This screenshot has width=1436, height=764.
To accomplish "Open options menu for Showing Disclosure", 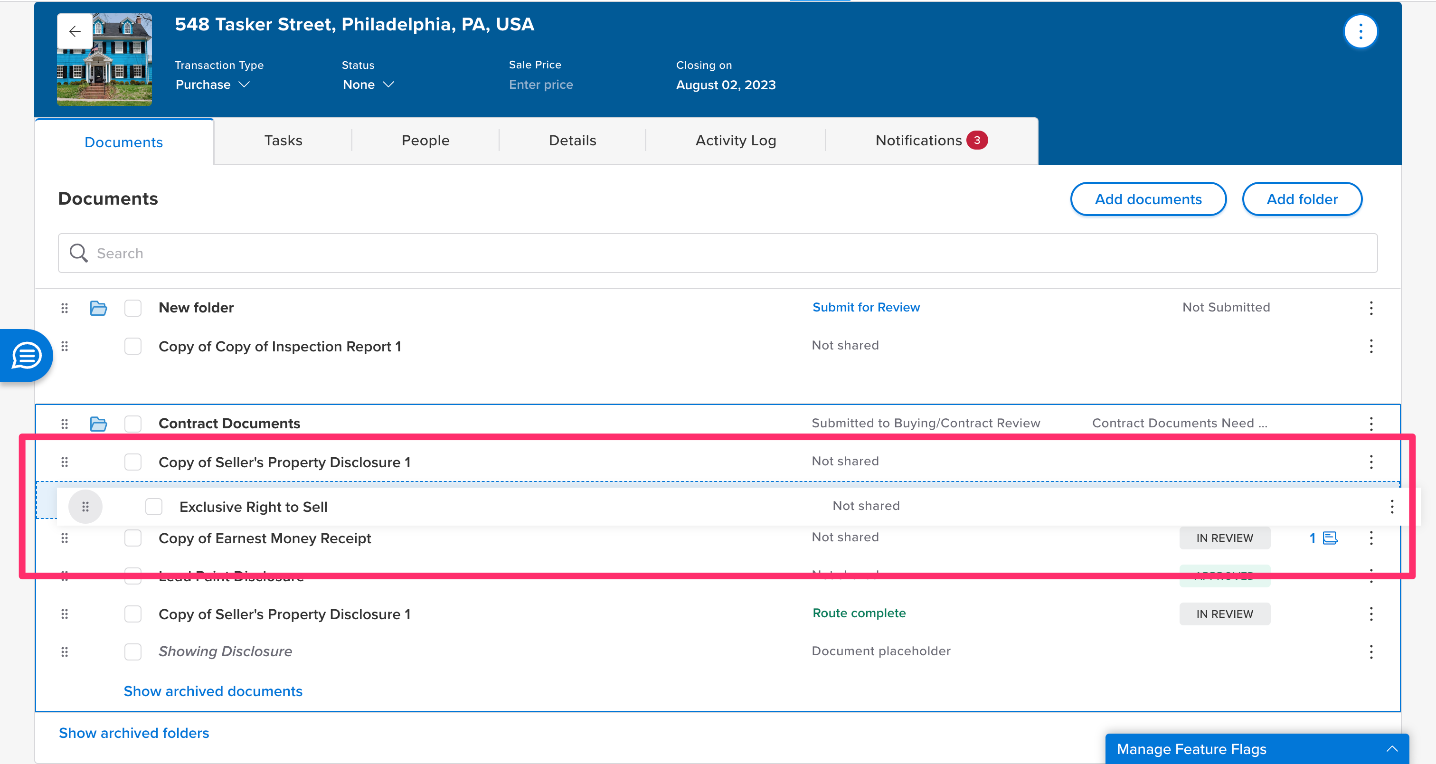I will click(x=1371, y=651).
